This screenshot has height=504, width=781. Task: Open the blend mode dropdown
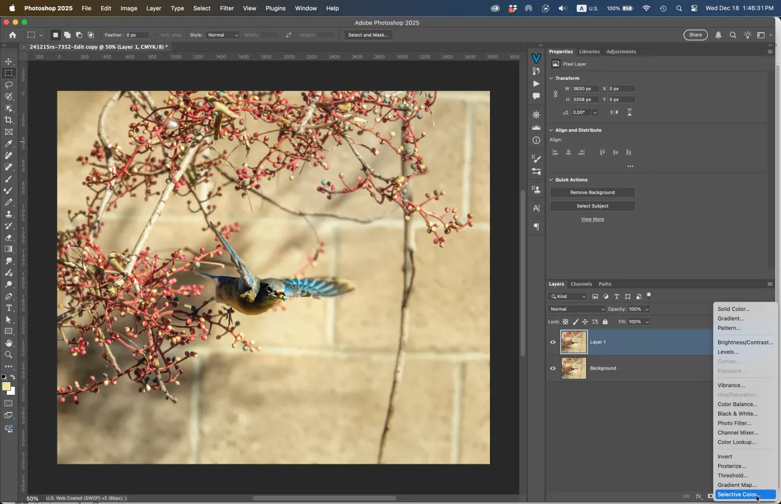576,309
